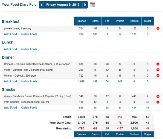Add Food to Lunch
The image size is (163, 139).
10,49
